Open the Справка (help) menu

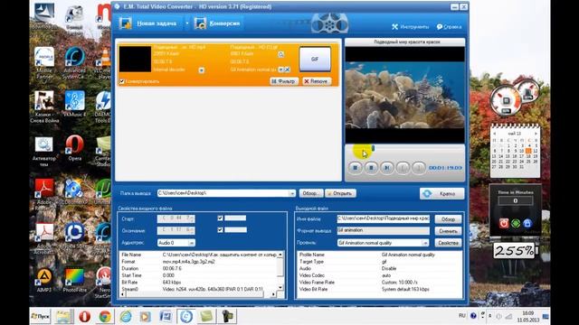click(449, 27)
